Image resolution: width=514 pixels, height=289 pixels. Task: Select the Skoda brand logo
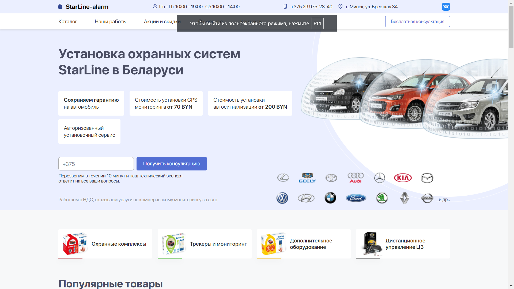[382, 198]
